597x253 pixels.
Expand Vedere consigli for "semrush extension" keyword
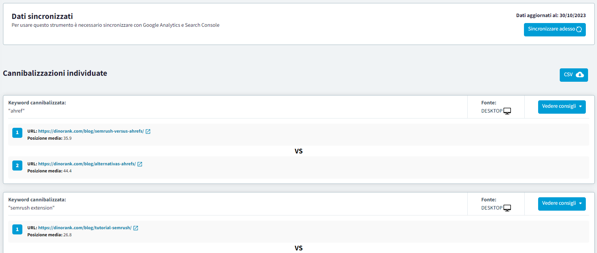coord(562,204)
